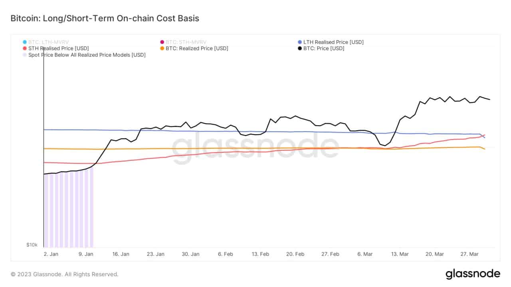
Task: Select the 16. Jan date axis label
Action: pyautogui.click(x=120, y=254)
